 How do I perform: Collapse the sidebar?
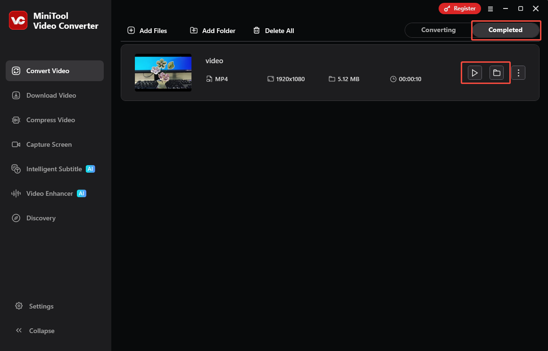point(35,331)
